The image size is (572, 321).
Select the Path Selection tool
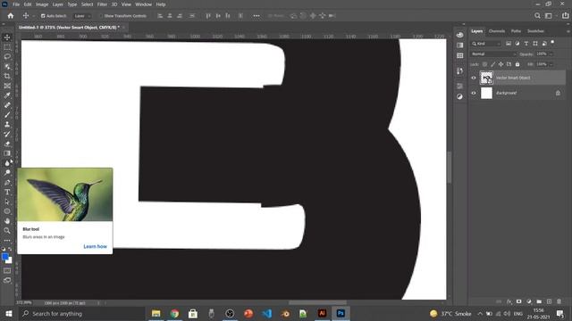[7, 202]
